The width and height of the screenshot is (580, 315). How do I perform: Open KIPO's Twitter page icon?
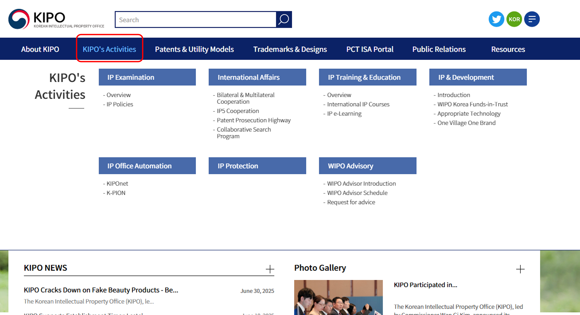496,19
